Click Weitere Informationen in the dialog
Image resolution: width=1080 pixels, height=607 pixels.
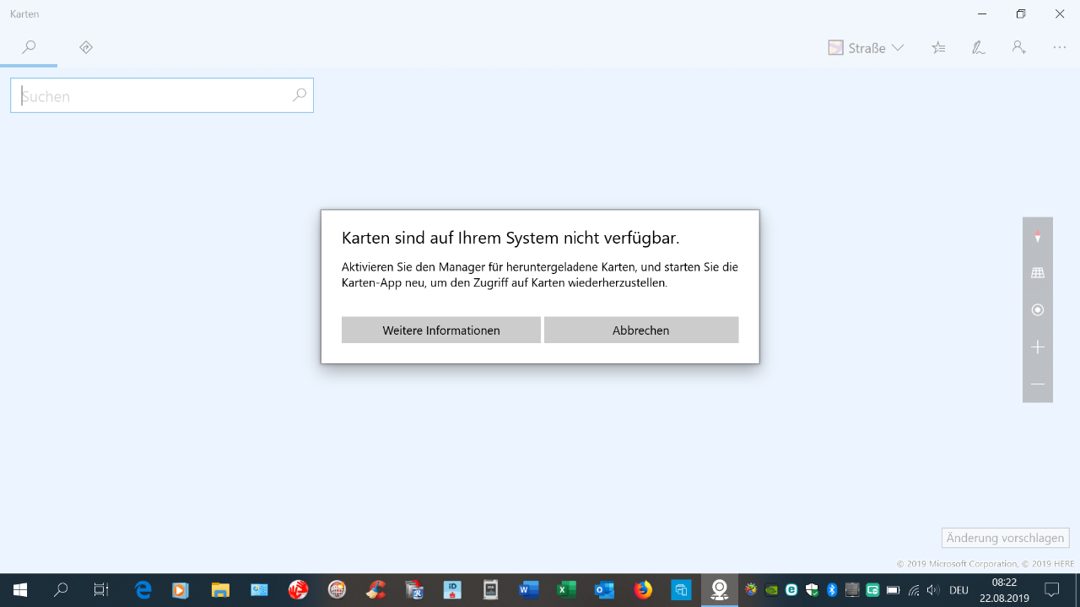441,330
